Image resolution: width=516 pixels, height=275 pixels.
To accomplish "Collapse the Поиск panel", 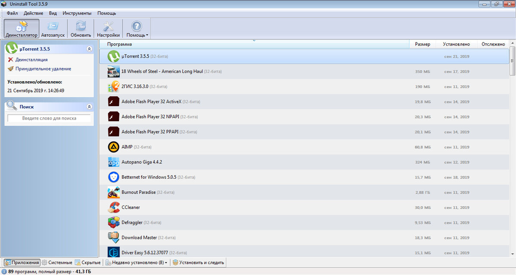I will tap(89, 107).
